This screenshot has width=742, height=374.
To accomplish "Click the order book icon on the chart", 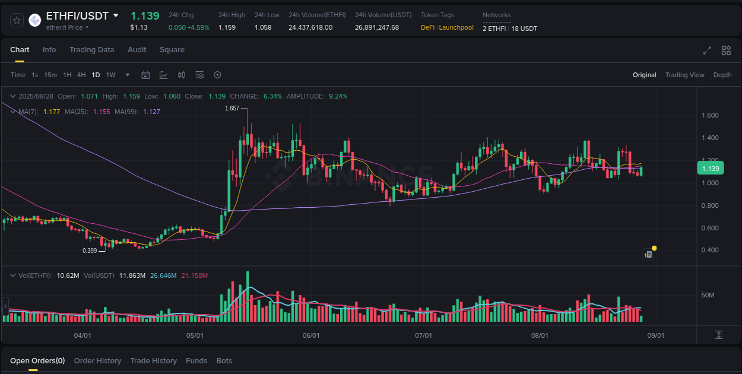I will point(648,254).
